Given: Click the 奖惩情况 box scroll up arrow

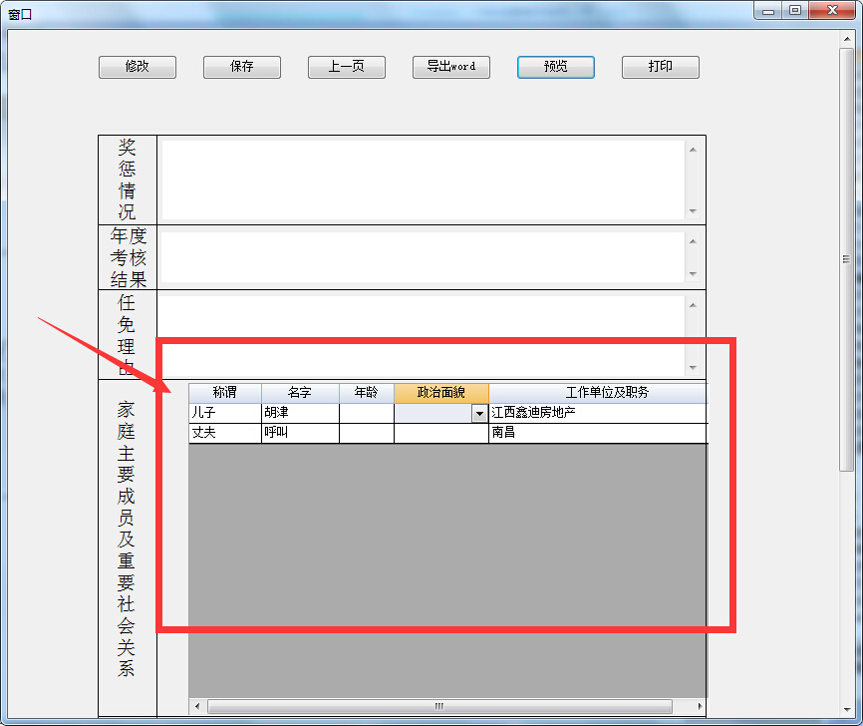Looking at the screenshot, I should click(693, 150).
